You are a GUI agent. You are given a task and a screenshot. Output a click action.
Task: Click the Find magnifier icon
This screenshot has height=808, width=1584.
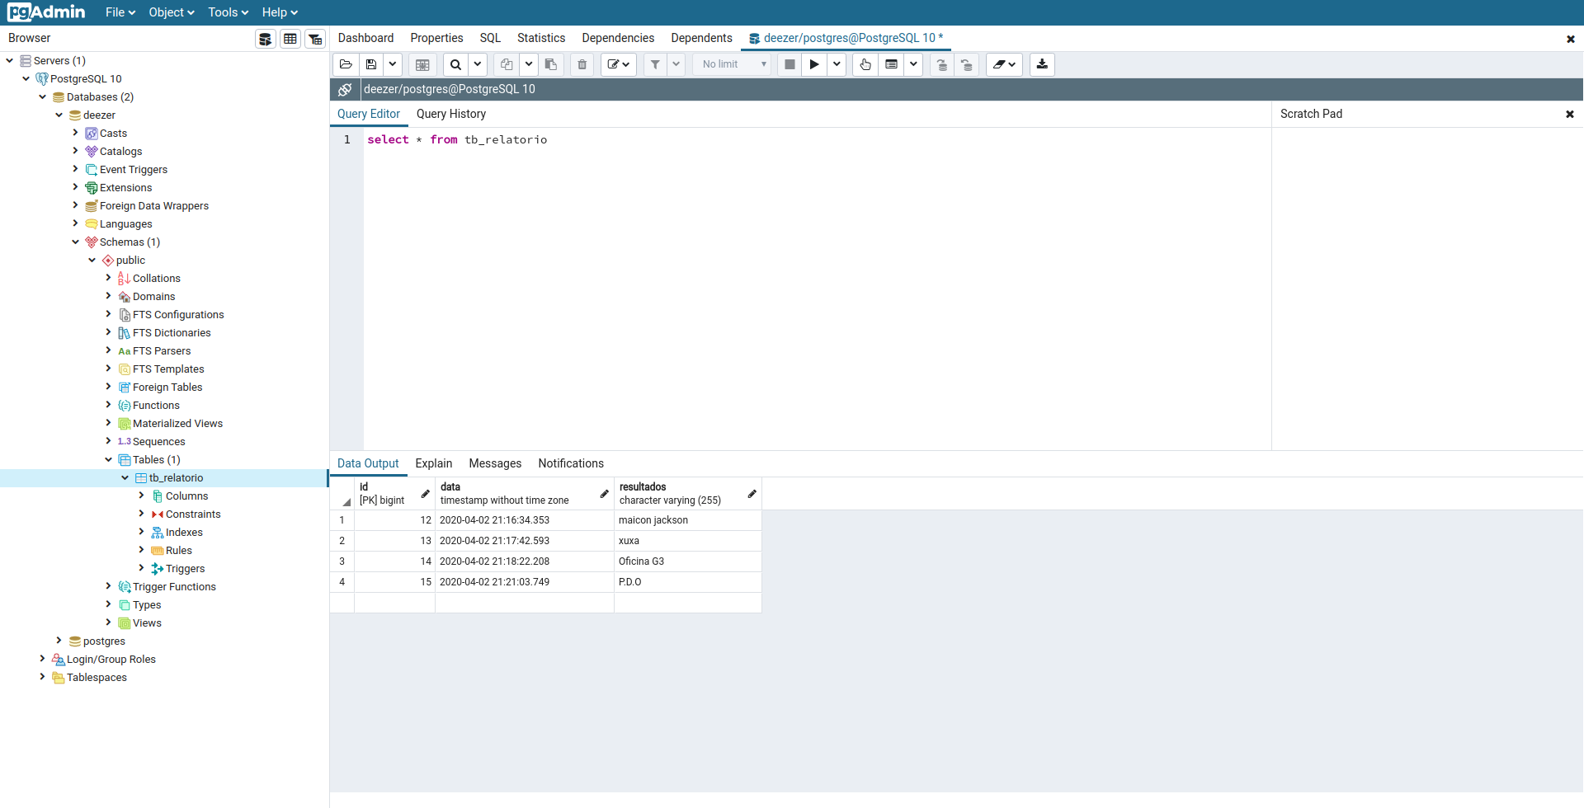tap(455, 64)
